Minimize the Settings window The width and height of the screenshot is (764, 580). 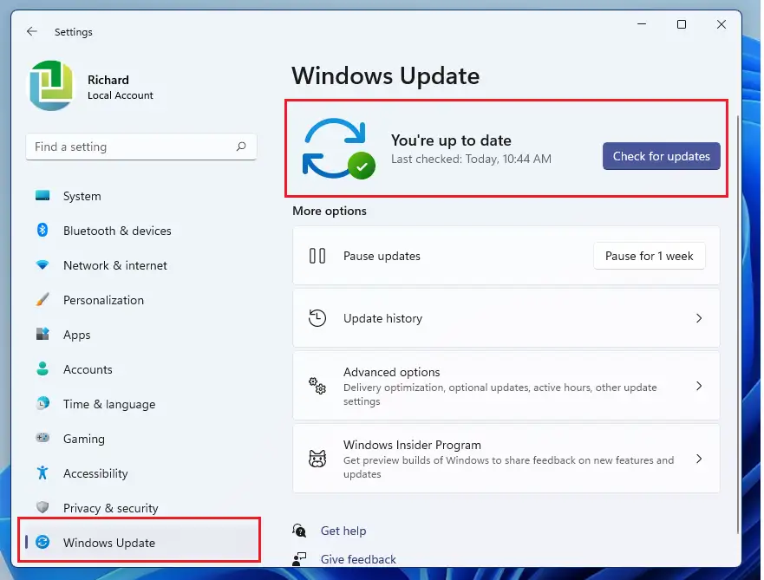(x=642, y=24)
